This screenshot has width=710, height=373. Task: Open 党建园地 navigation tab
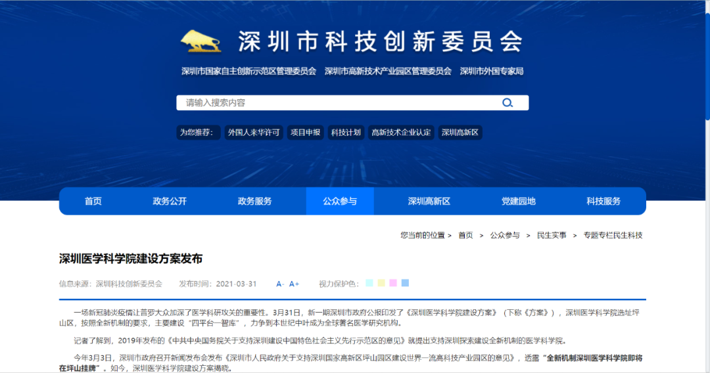click(518, 201)
